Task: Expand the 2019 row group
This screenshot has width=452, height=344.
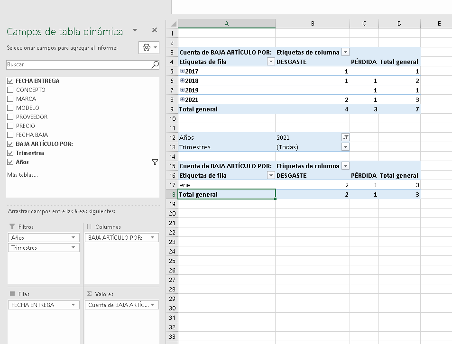Action: click(182, 90)
